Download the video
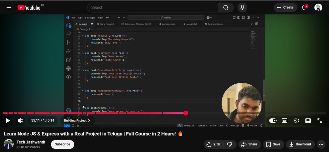Image resolution: width=329 pixels, height=152 pixels. pos(300,144)
